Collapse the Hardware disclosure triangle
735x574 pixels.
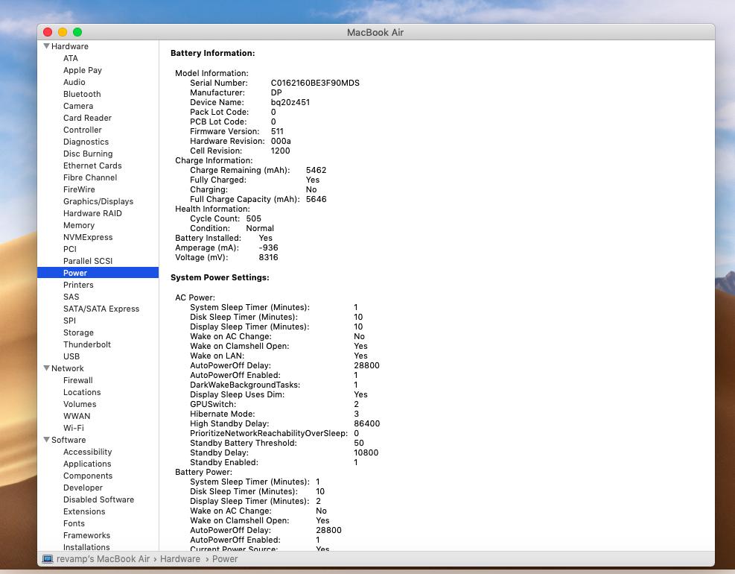[47, 46]
